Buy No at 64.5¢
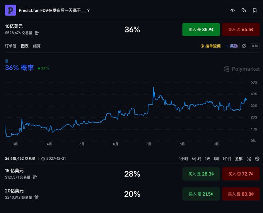Screen dimensions: 263x213 pyautogui.click(x=241, y=29)
